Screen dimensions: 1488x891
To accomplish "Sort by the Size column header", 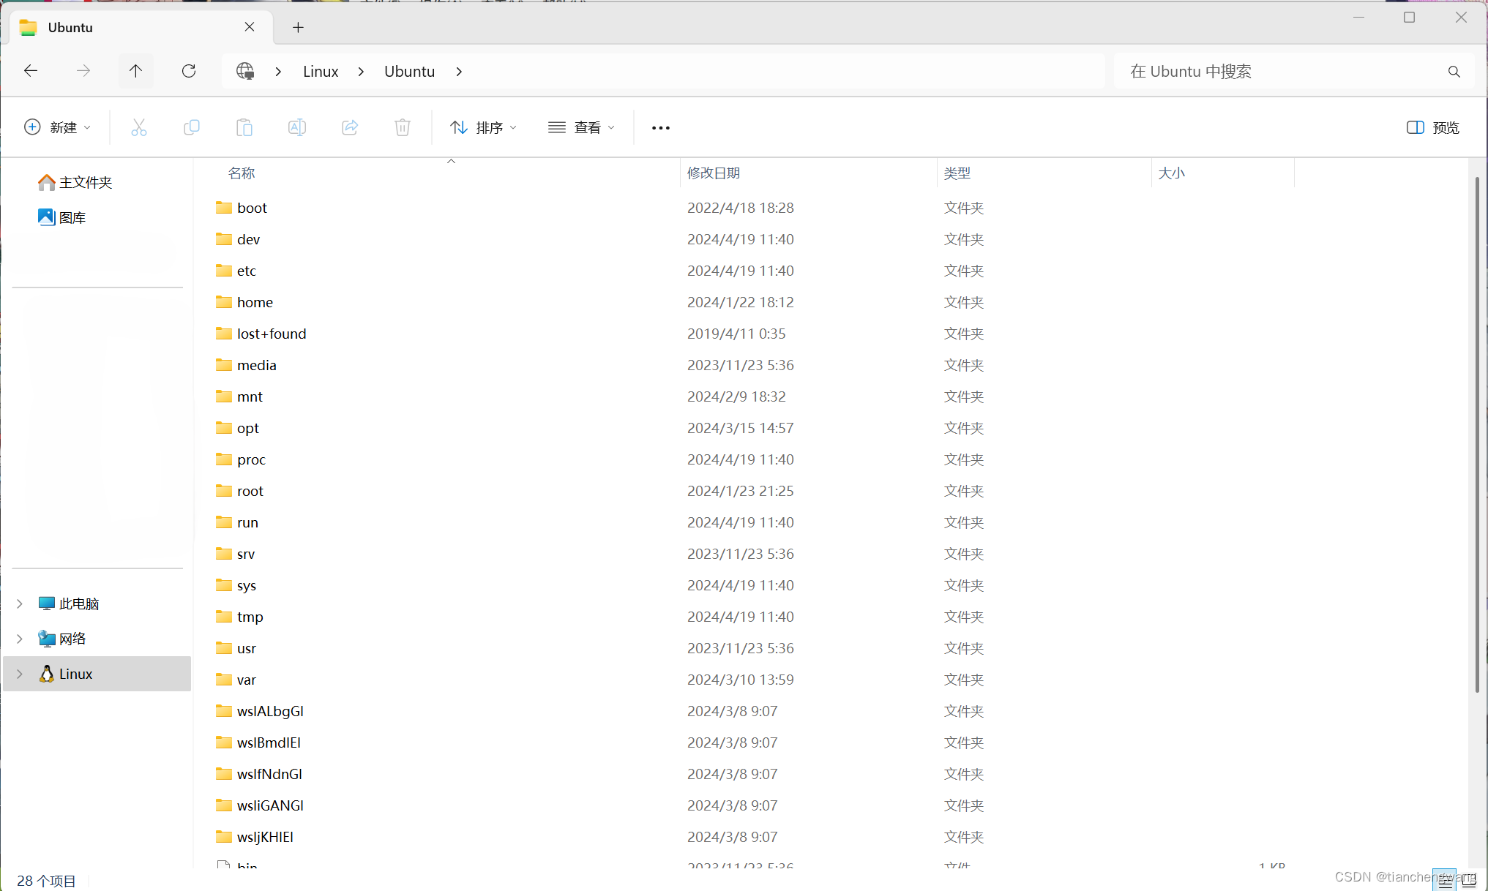I will [x=1171, y=173].
